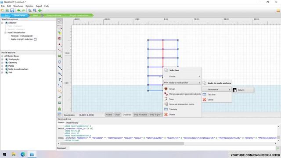Screen dimensions: 281x158
Task: Choose Column material from submenu
Action: click(243, 90)
